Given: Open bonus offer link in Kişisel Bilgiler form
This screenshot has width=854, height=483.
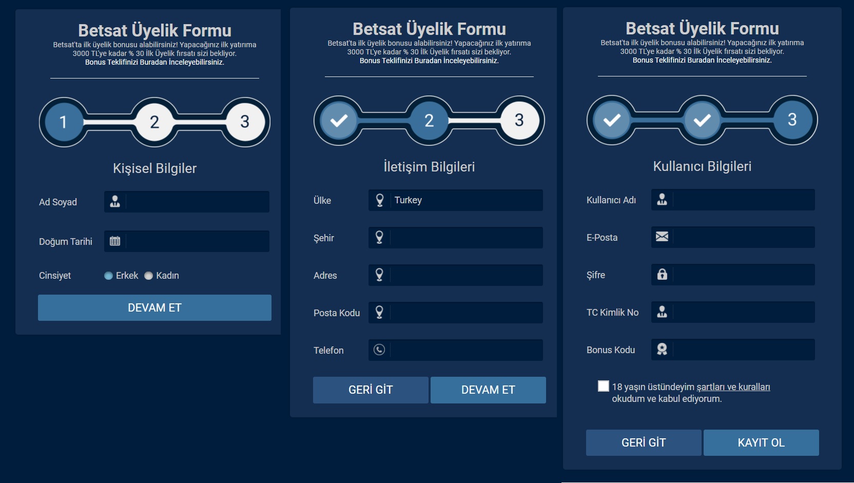Looking at the screenshot, I should [x=154, y=62].
